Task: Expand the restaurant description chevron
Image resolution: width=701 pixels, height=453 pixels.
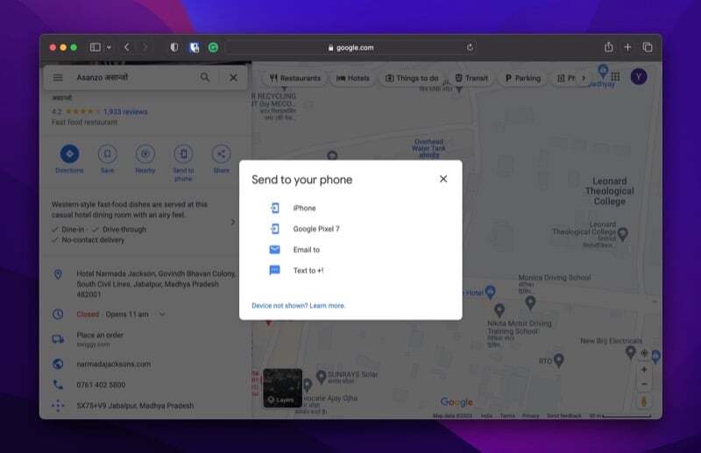Action: [x=233, y=223]
